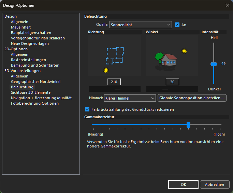Click the Gammakorrektur slider handle
Screen dimensions: 233x193
click(188, 125)
